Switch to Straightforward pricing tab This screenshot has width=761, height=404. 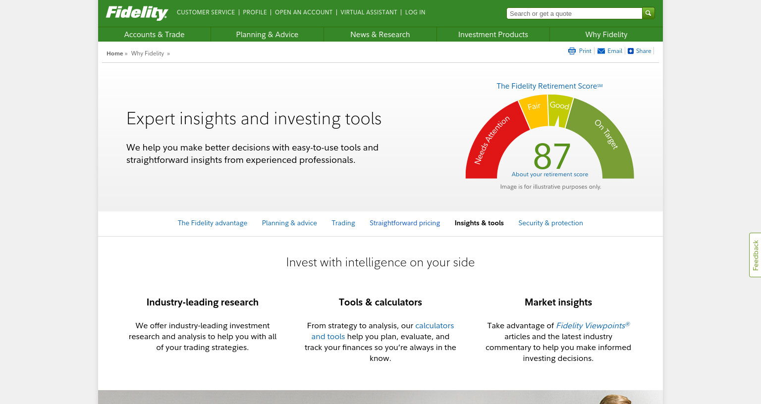pos(405,223)
